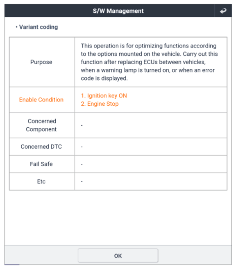Click the Engine Stop condition

[x=100, y=104]
